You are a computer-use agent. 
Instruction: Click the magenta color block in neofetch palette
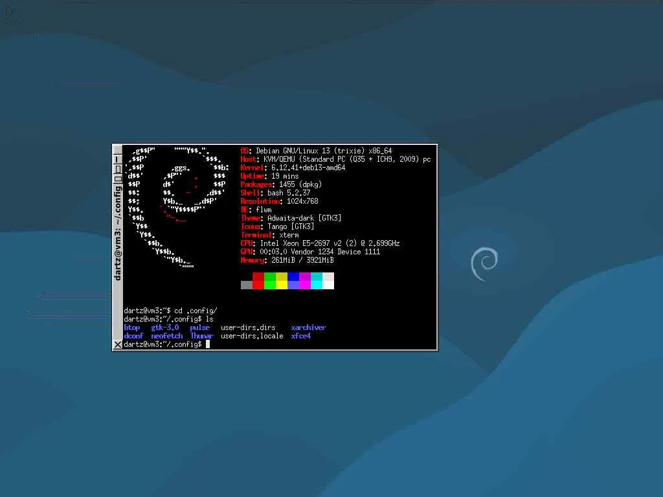(x=305, y=281)
